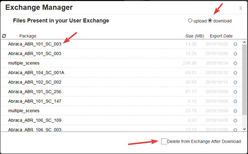The width and height of the screenshot is (248, 154).
Task: Choose the 23.78 MB multiple_scenes package
Action: tap(24, 111)
